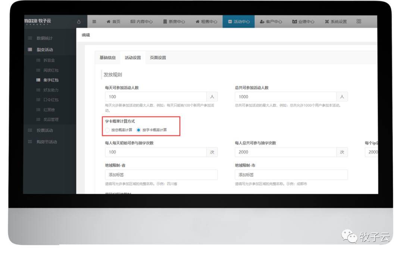Screen dimensions: 403x255
Task: Collapse the 裂变活动 sidebar group
Action: (x=44, y=50)
